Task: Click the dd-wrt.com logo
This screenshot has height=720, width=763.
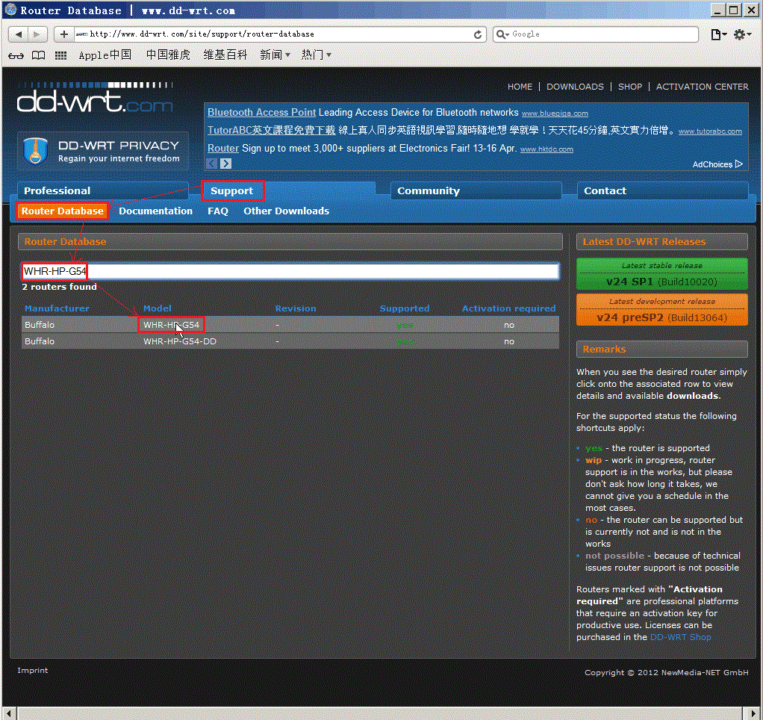Action: [95, 98]
